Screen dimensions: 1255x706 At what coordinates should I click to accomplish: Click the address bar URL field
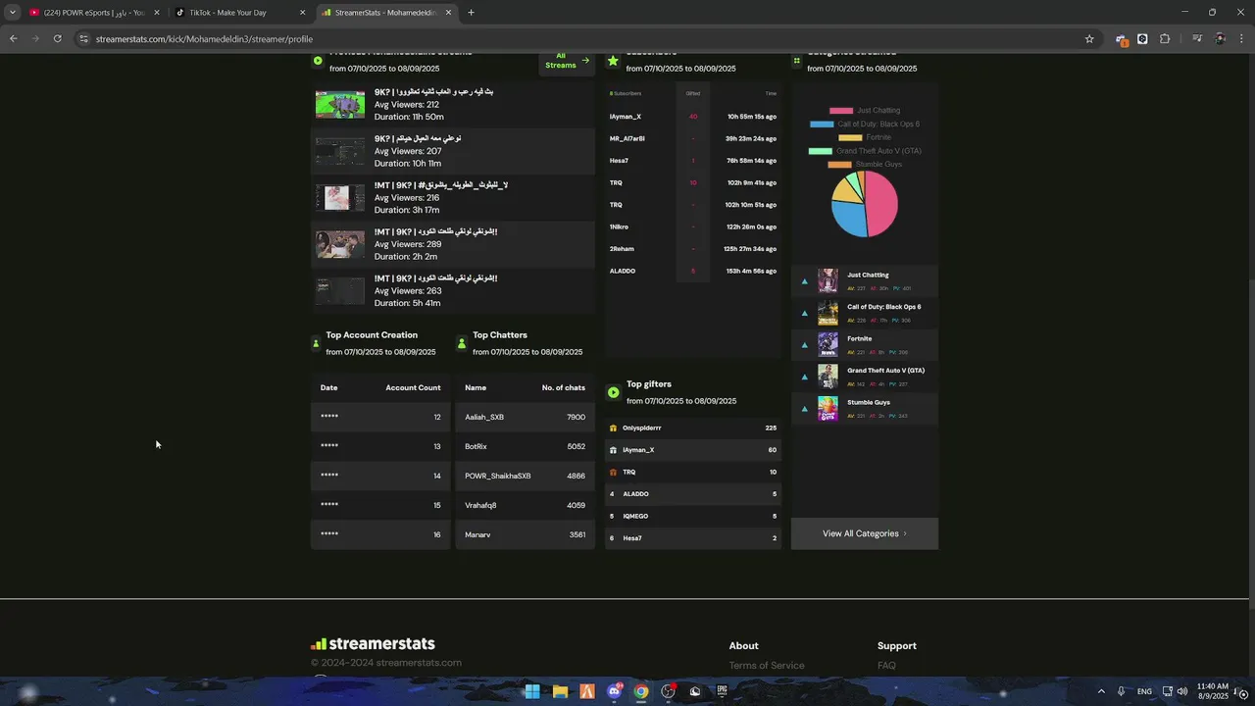coord(578,38)
